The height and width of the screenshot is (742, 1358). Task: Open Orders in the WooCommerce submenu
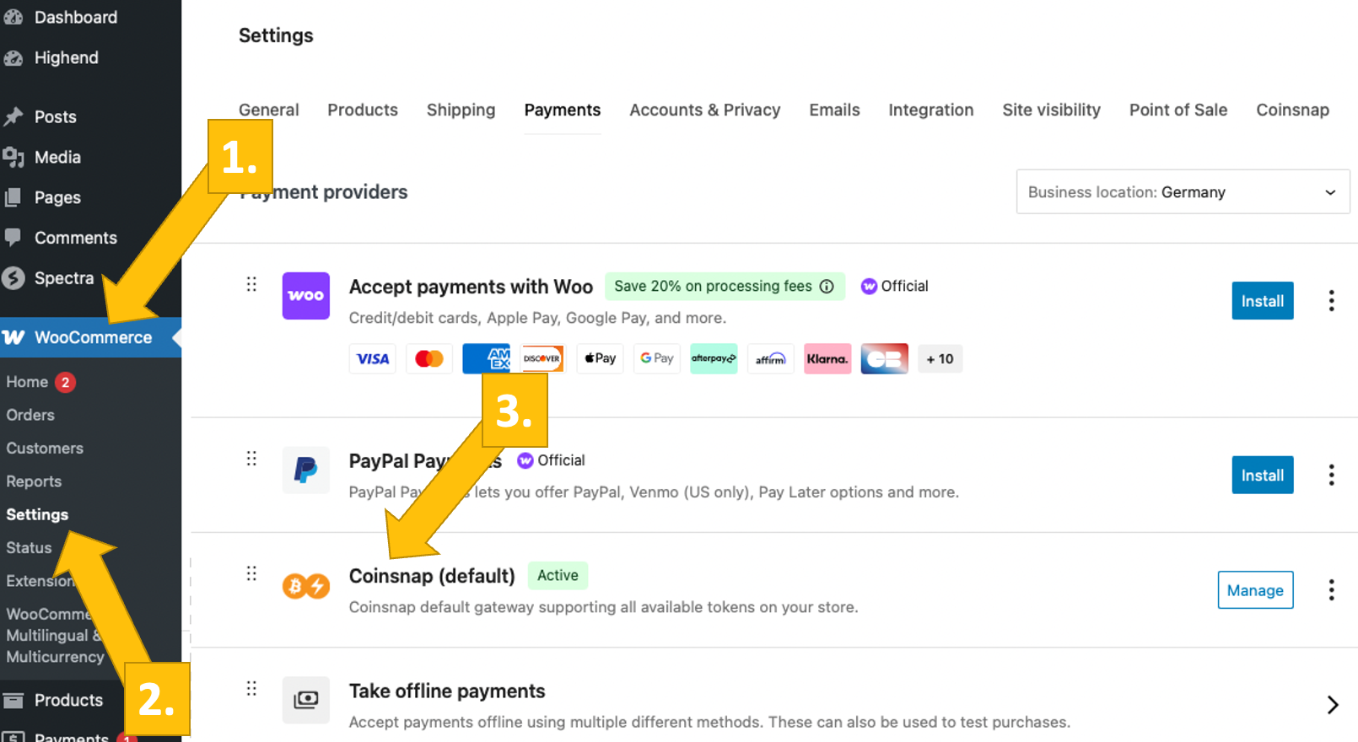(30, 415)
